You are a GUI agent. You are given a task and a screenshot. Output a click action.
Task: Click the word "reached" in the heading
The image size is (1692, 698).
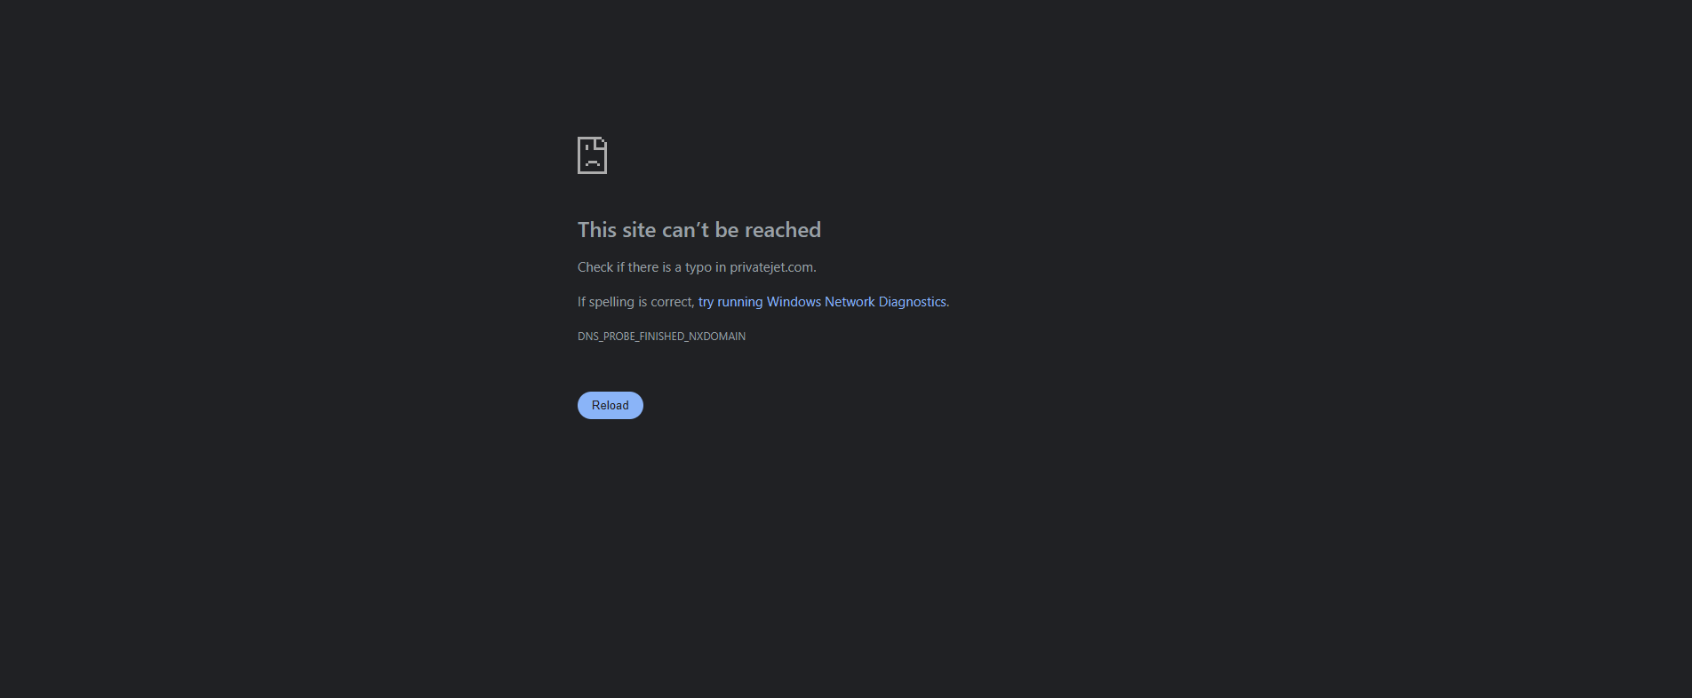tap(782, 230)
